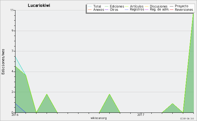Click the orange Anexos legend line swatch

(x=90, y=9)
